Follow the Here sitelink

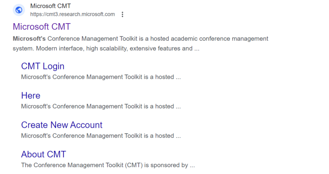point(31,96)
